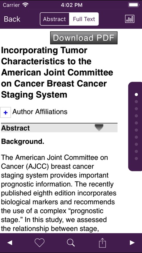Tap Back to return
The image size is (142, 253).
pyautogui.click(x=12, y=19)
